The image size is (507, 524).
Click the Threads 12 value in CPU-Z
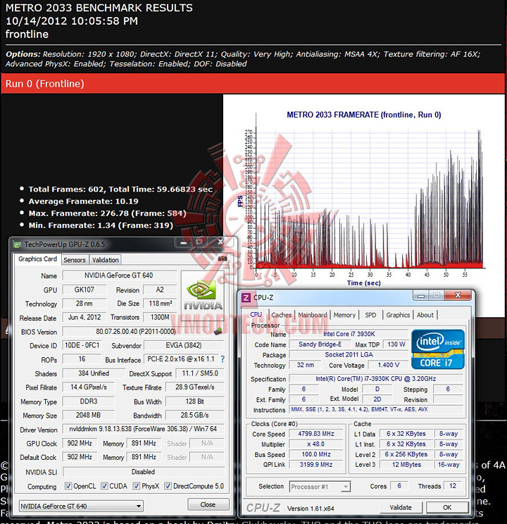453,486
